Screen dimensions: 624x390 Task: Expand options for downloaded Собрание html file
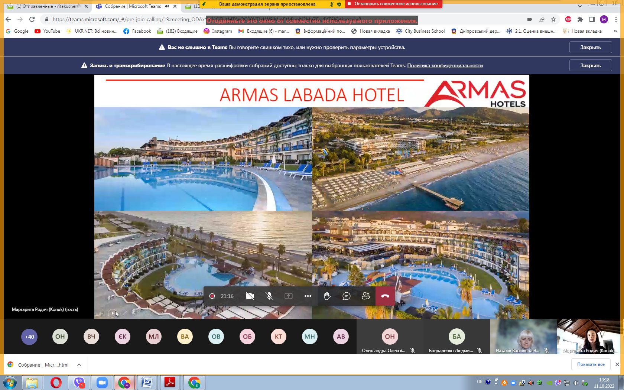[79, 365]
